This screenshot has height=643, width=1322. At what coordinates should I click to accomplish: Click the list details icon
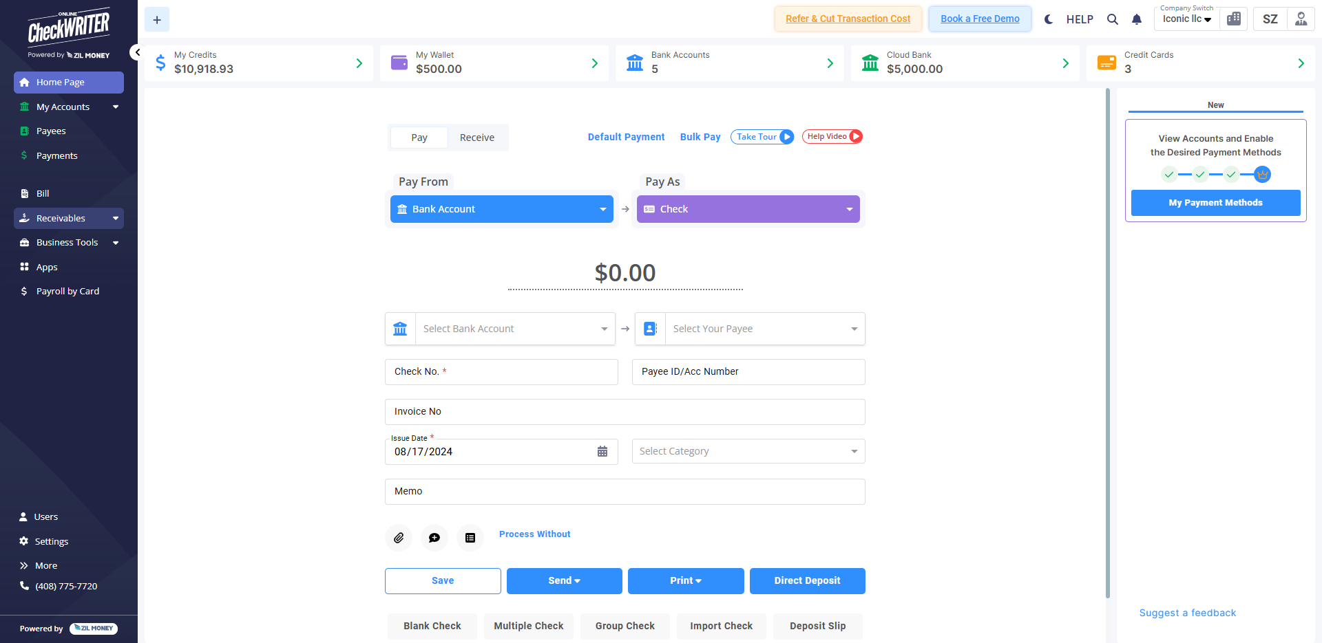coord(470,538)
